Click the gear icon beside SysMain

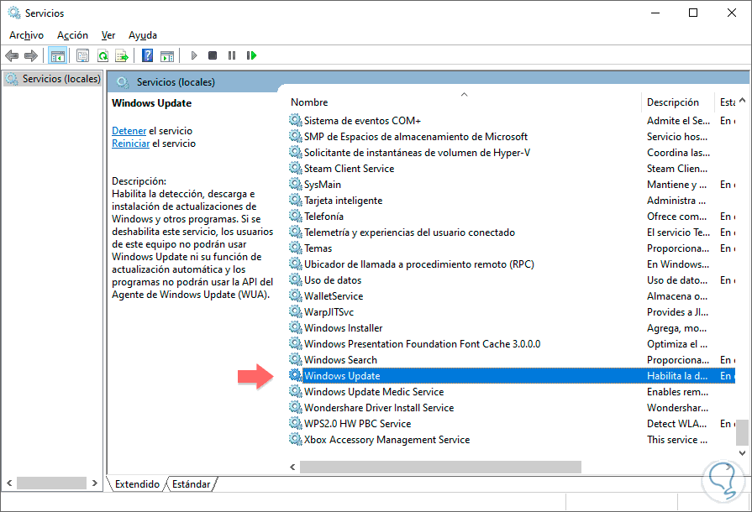click(296, 184)
